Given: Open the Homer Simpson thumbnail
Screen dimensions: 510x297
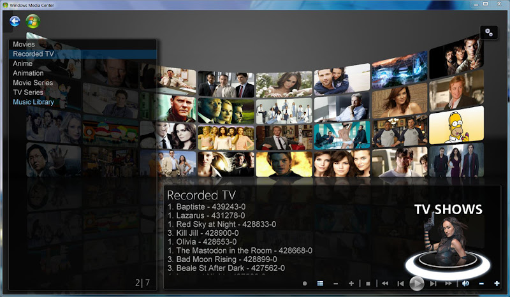Looking at the screenshot, I should tap(456, 126).
